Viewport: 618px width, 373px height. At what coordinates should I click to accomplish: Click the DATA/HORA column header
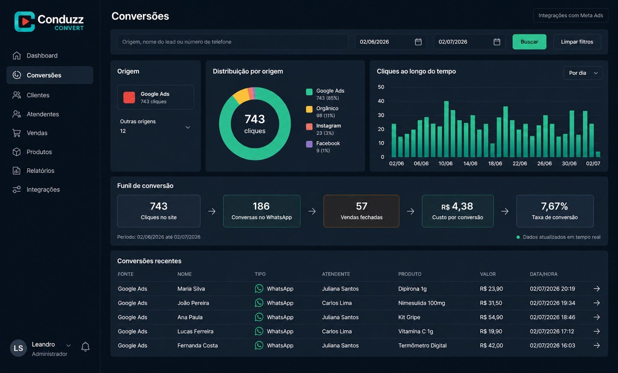click(x=544, y=274)
